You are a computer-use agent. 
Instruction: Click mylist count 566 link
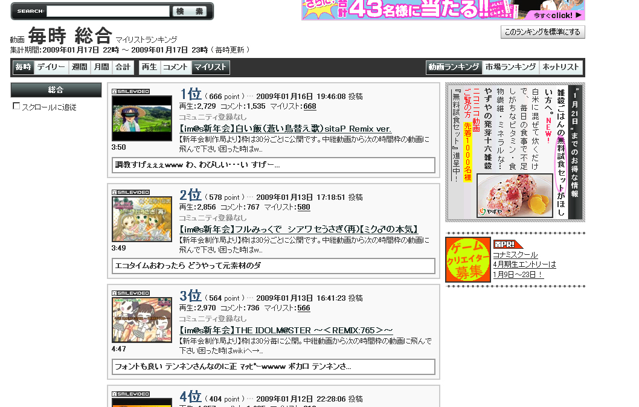click(x=304, y=308)
